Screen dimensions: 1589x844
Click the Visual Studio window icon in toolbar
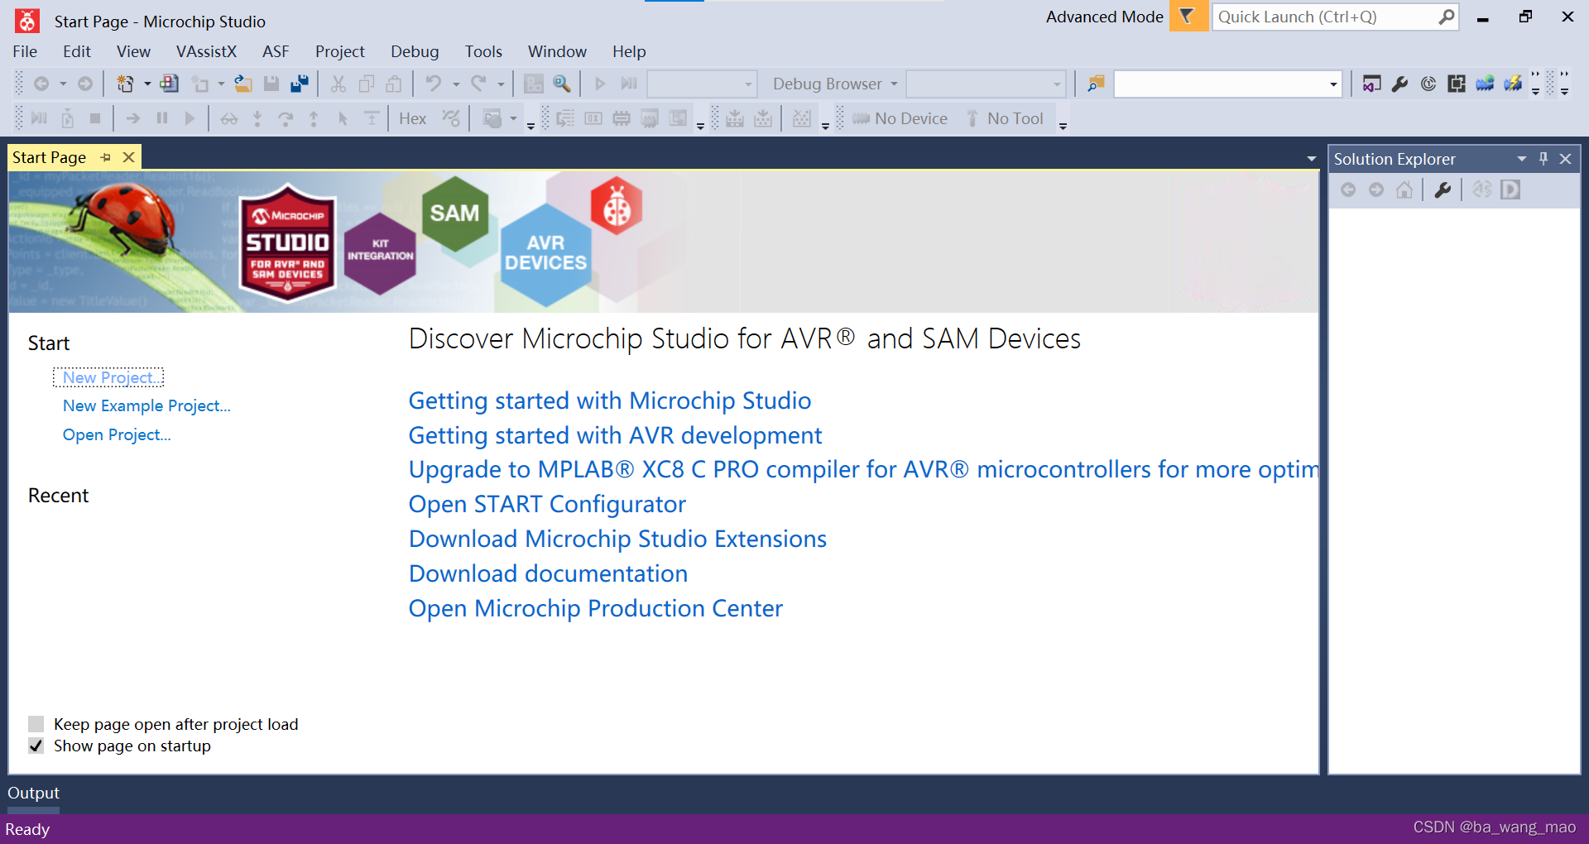coord(1372,84)
